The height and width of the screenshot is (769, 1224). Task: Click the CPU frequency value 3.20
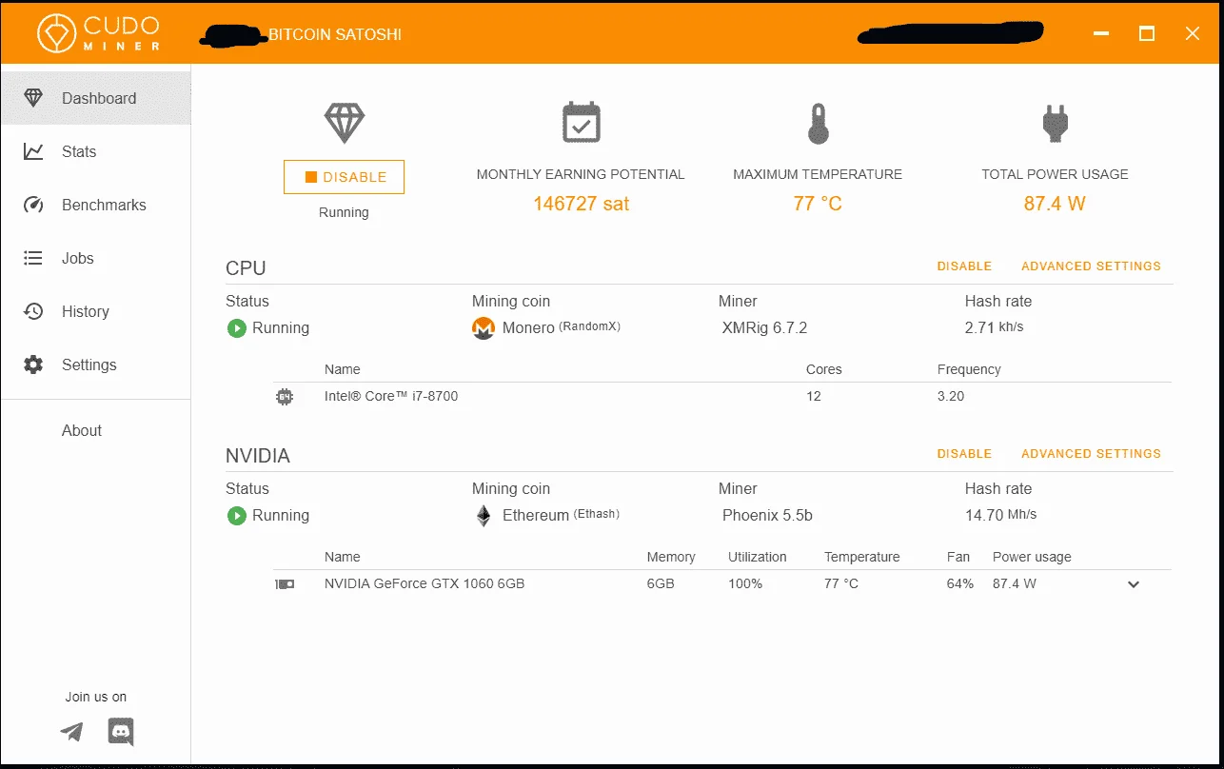[x=951, y=396]
